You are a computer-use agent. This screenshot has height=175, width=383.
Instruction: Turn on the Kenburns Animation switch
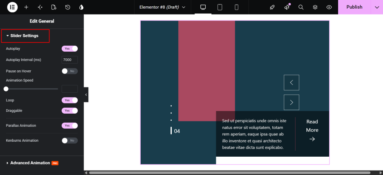point(70,141)
